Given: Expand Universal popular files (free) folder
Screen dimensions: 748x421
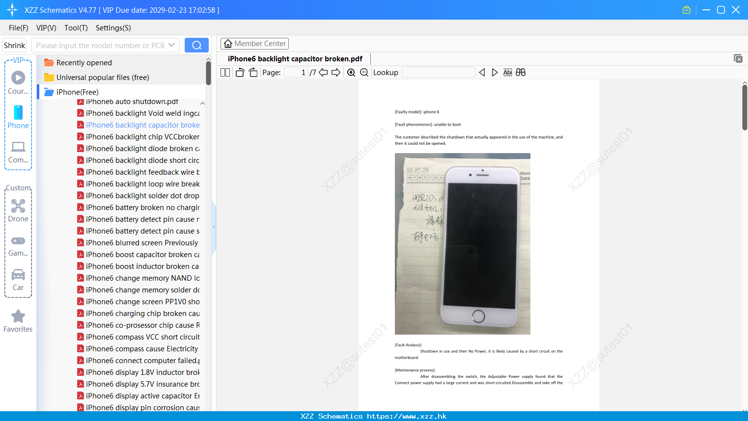Looking at the screenshot, I should [x=97, y=78].
